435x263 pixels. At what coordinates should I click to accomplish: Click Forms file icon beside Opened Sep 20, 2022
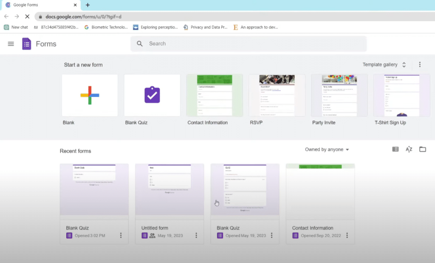coord(295,235)
